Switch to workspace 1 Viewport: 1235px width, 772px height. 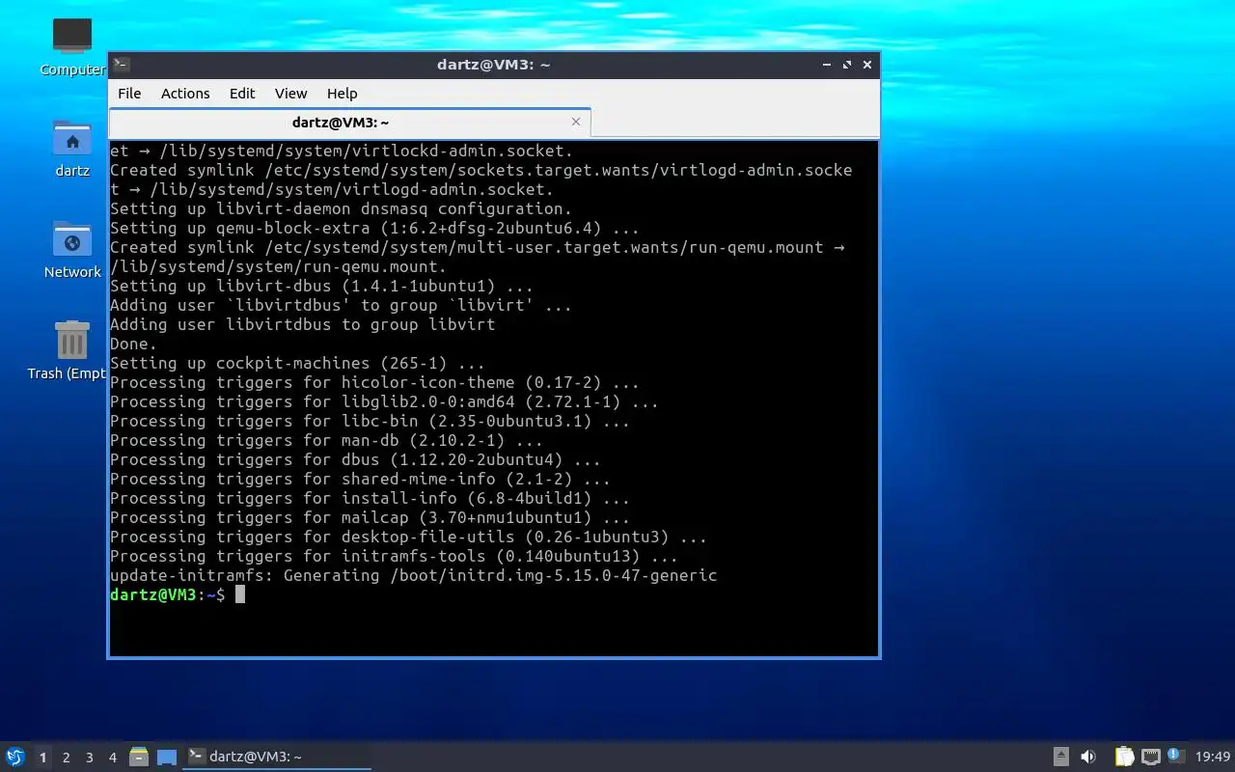tap(42, 758)
